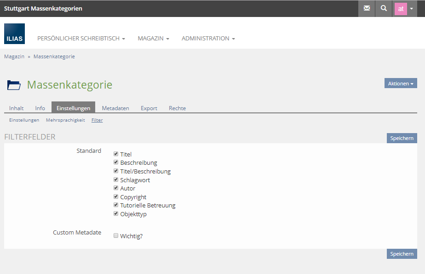Select the Mehrsprachigkeit sub-tab

tap(65, 120)
